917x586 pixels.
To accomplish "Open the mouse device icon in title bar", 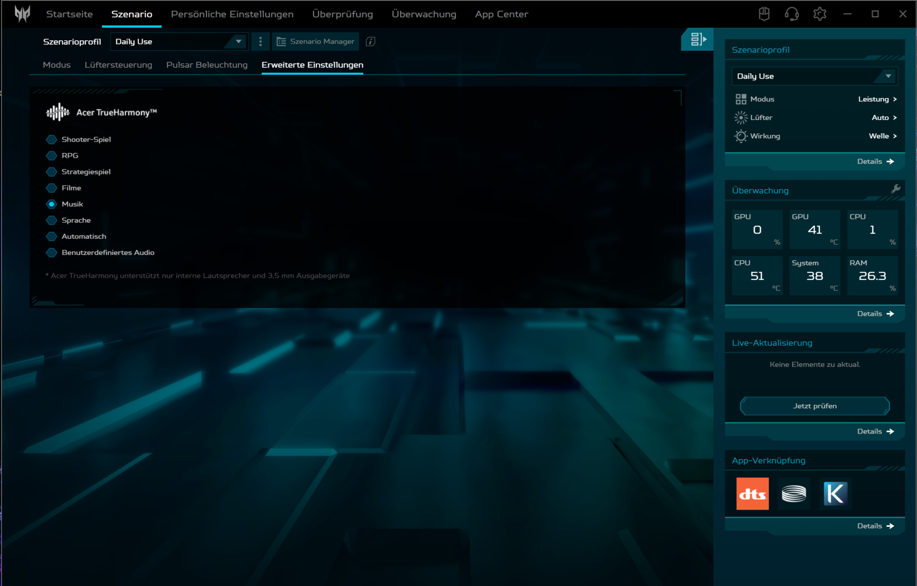I will [764, 14].
